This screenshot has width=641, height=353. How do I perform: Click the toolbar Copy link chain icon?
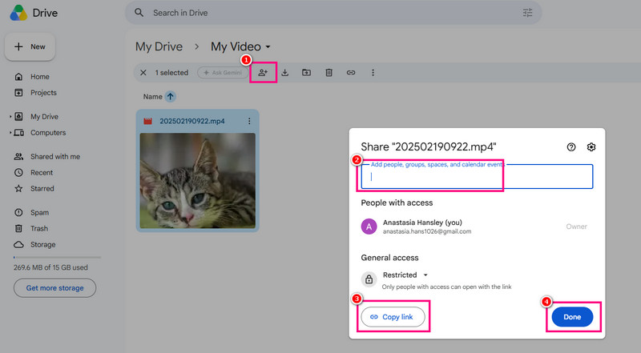351,73
